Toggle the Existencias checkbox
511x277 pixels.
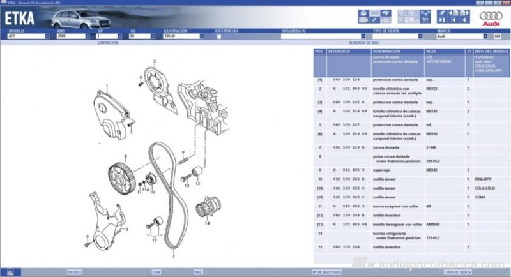pos(218,36)
